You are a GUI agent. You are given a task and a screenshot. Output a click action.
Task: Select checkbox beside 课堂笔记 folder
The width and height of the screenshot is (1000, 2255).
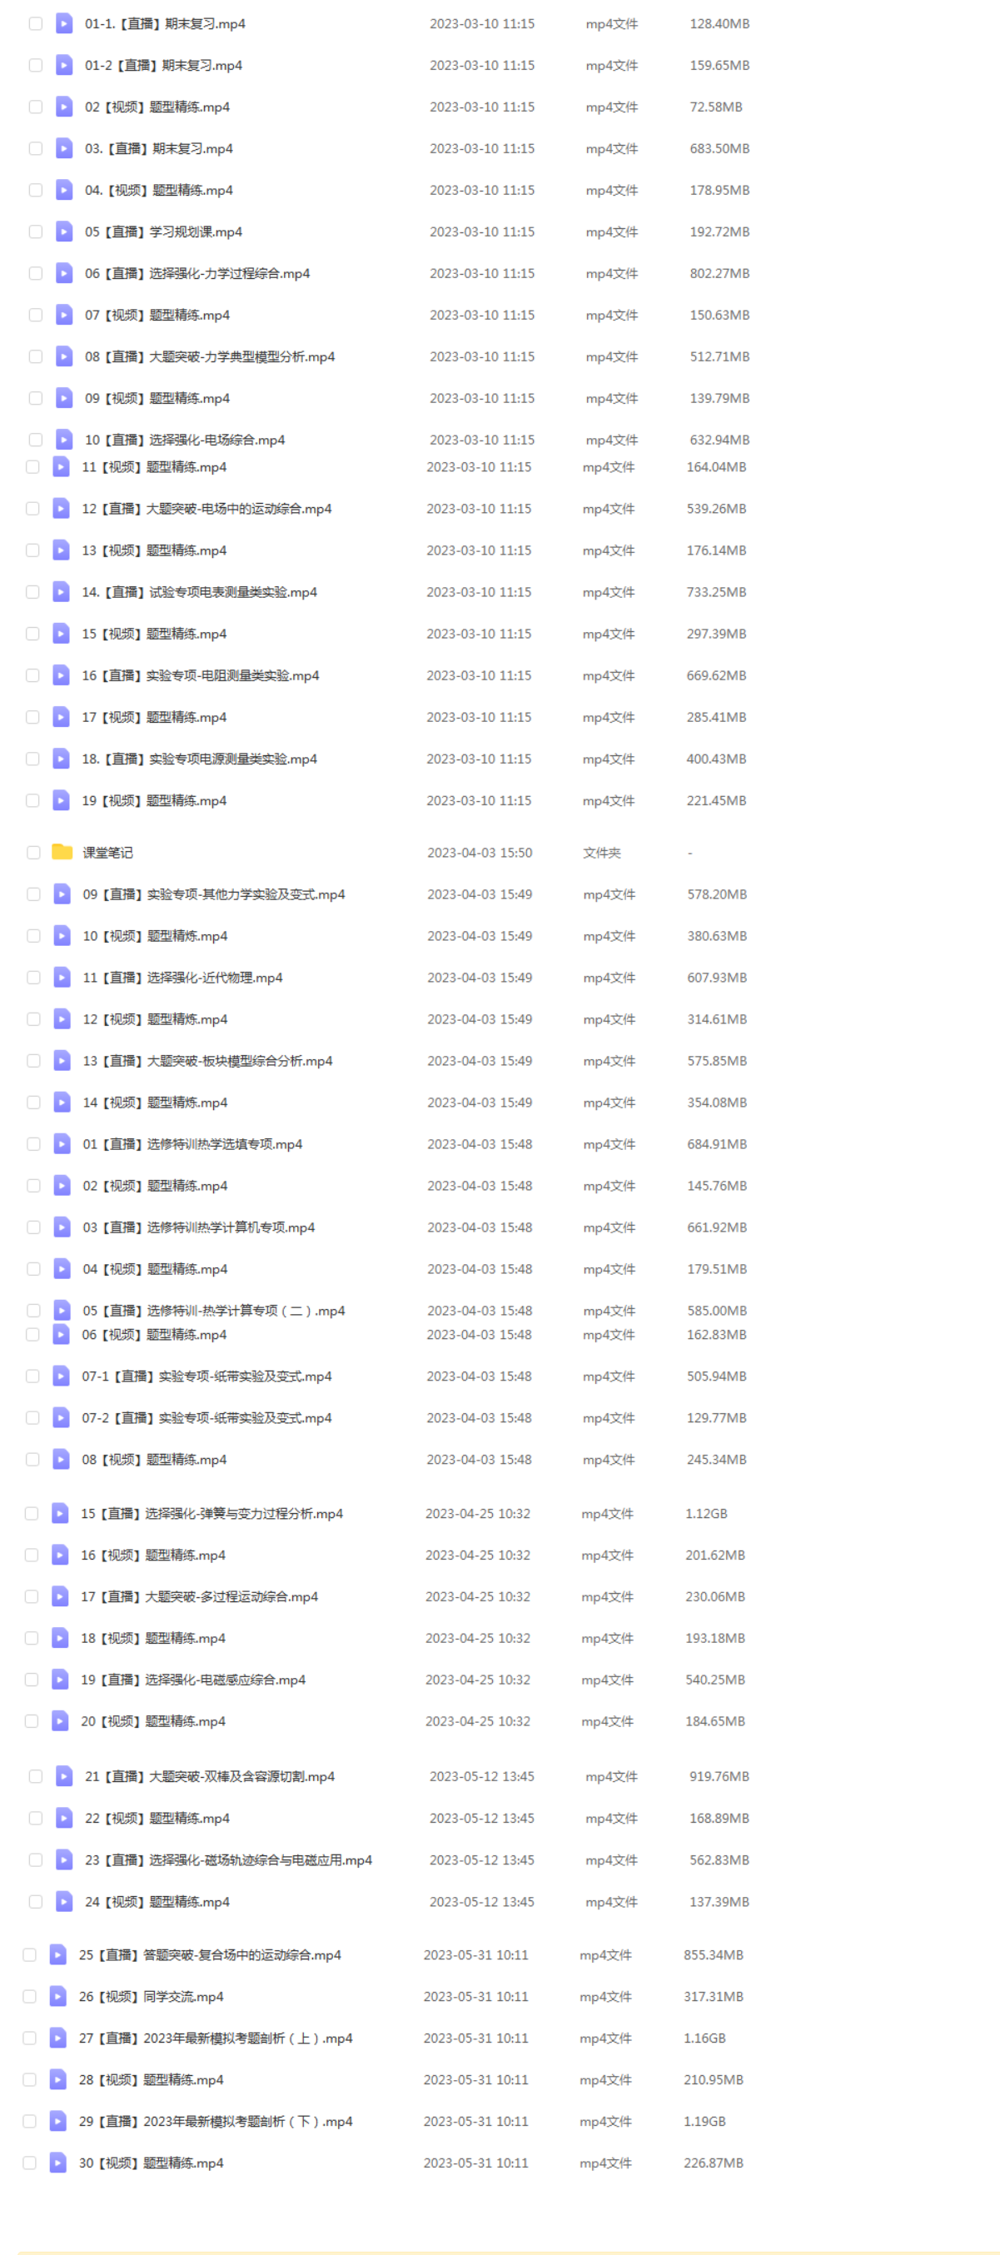34,852
